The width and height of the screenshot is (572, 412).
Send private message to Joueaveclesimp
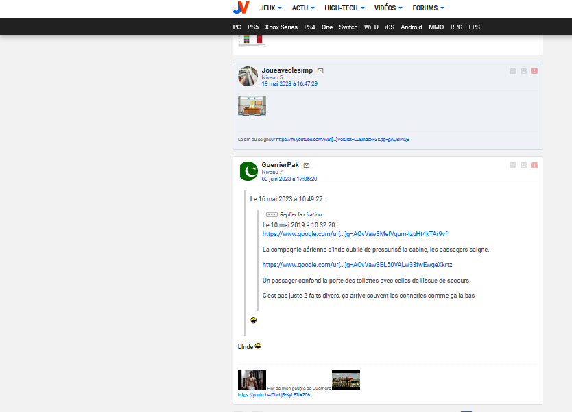pyautogui.click(x=320, y=71)
